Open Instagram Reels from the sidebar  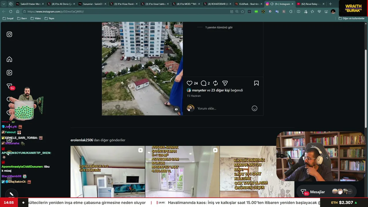click(9, 73)
